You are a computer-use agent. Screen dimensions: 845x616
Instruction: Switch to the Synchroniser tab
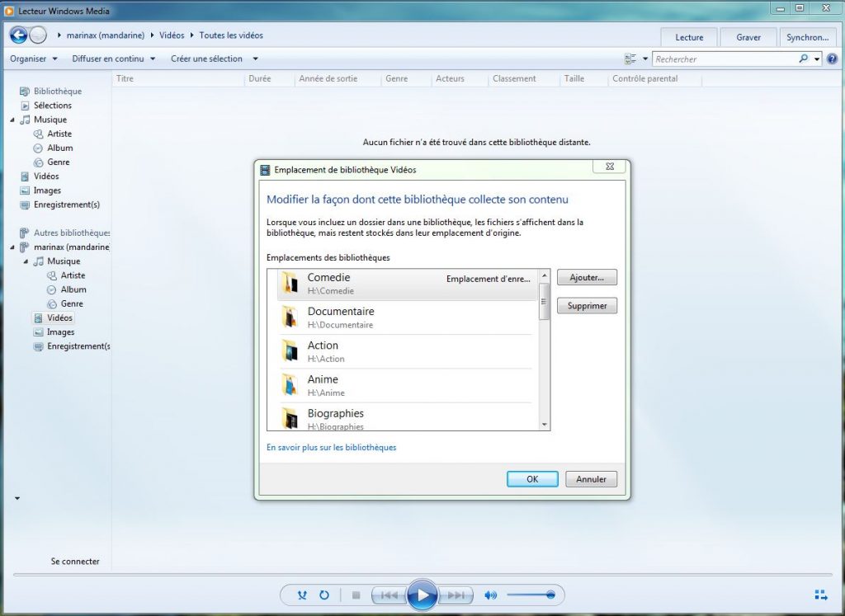pyautogui.click(x=807, y=37)
